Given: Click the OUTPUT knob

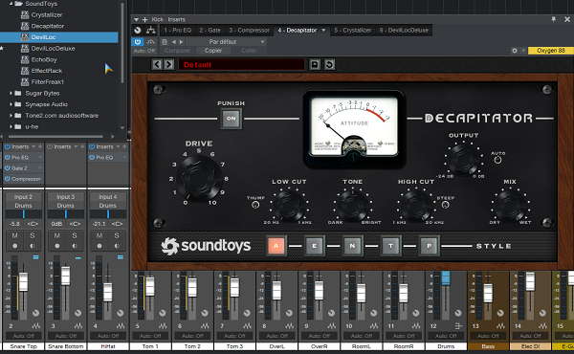Looking at the screenshot, I should pyautogui.click(x=463, y=159).
